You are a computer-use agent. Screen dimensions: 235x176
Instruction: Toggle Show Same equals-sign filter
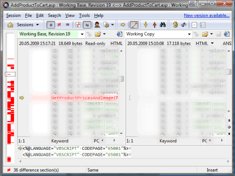click(x=68, y=25)
